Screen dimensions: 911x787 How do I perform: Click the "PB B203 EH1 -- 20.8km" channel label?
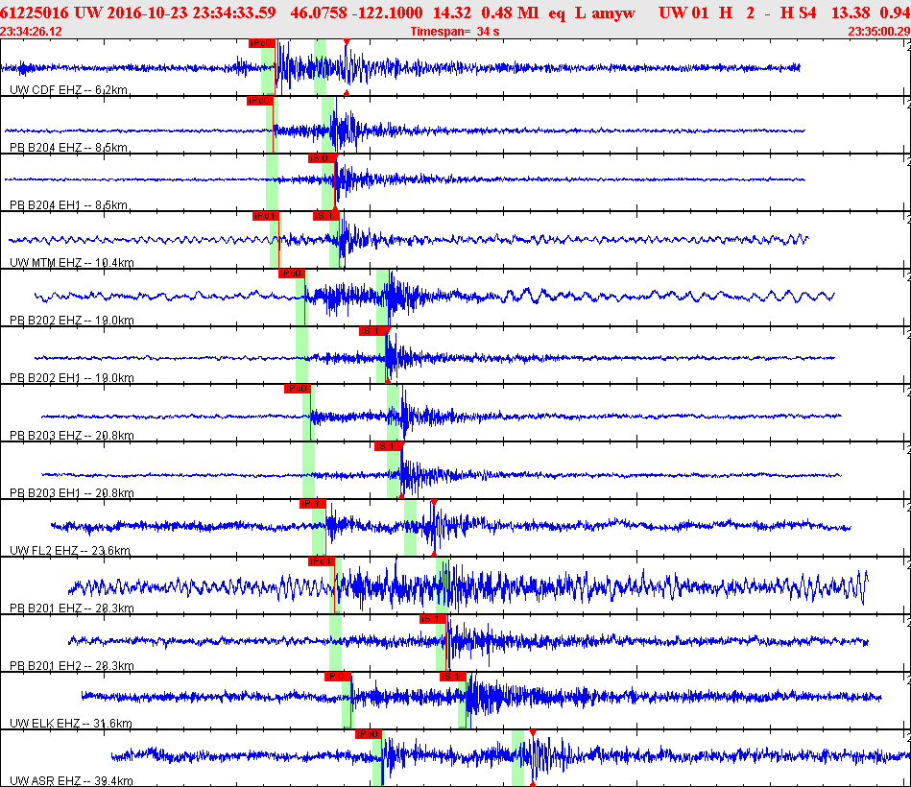point(71,493)
